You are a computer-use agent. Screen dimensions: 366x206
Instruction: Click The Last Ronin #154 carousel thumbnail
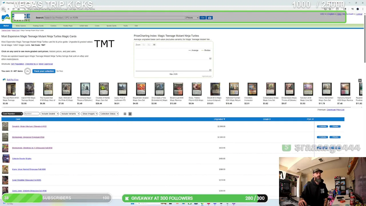(11, 89)
